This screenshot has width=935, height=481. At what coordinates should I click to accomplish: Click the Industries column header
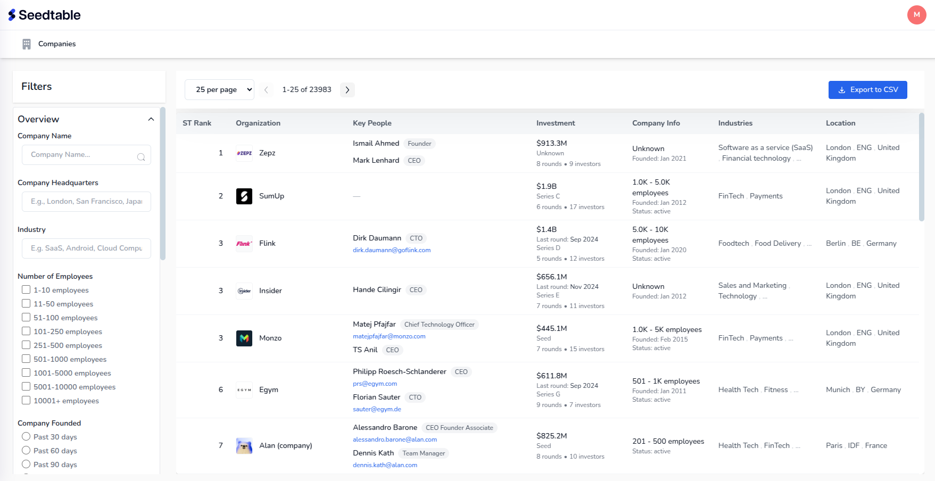tap(735, 123)
